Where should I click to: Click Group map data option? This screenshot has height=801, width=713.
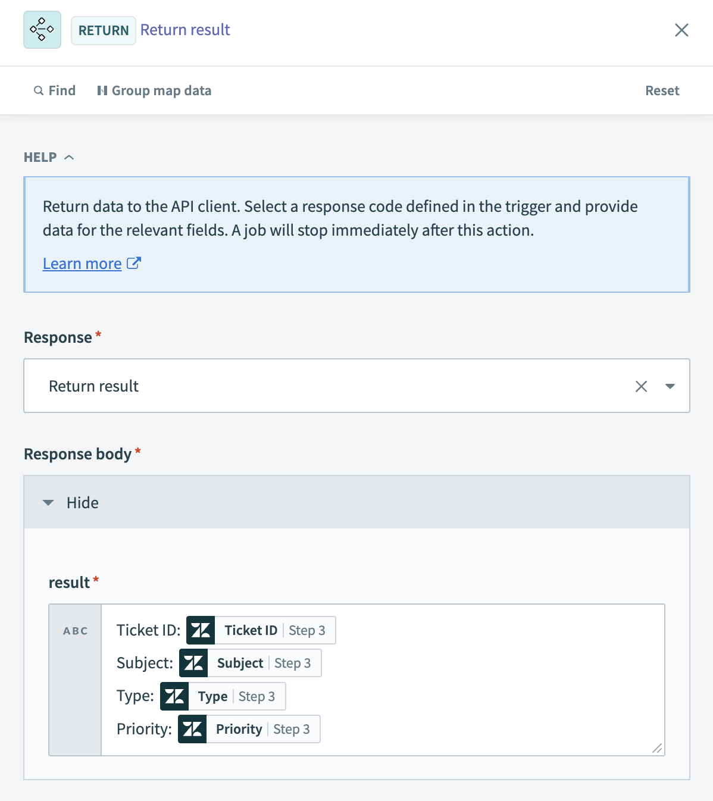click(x=154, y=90)
